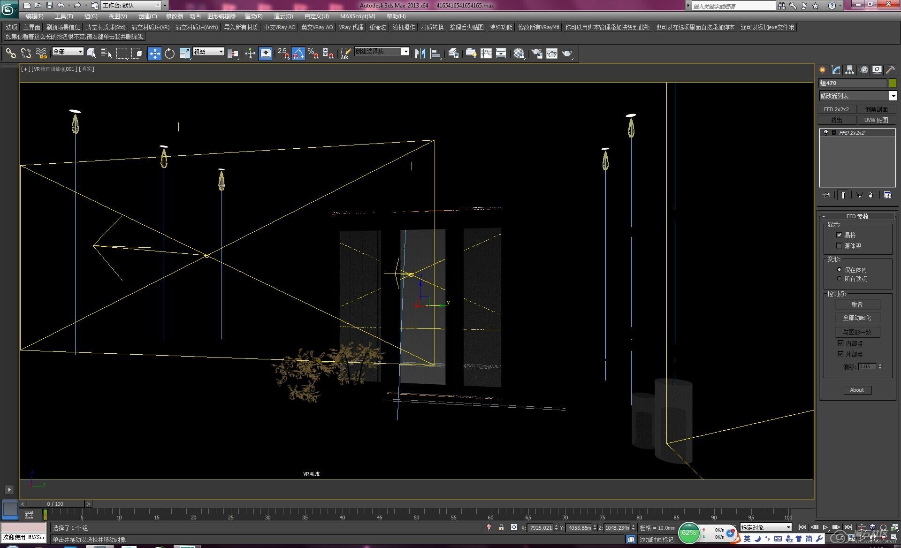
Task: Select the Rotate tool in main toolbar
Action: [x=169, y=53]
